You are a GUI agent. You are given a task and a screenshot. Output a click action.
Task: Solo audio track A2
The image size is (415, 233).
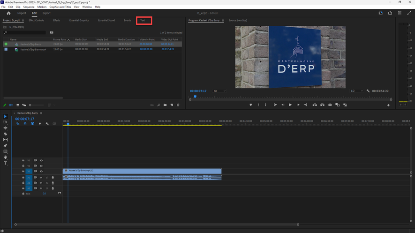tap(47, 183)
